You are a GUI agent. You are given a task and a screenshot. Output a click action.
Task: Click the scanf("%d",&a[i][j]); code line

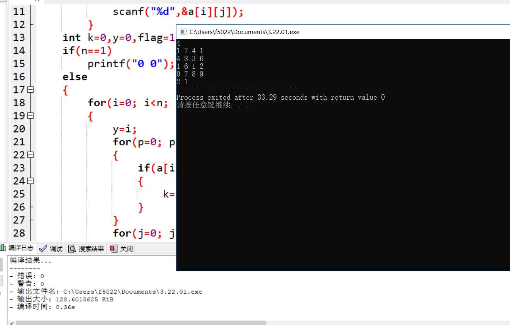178,12
